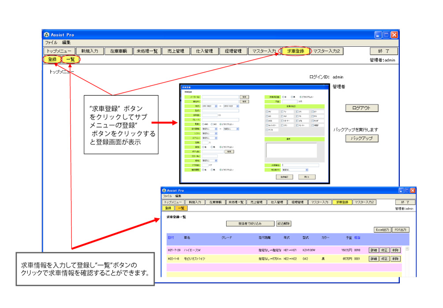Image resolution: width=443 pixels, height=308 pixels.
Task: Export the list with the Excel出力 button
Action: click(382, 230)
